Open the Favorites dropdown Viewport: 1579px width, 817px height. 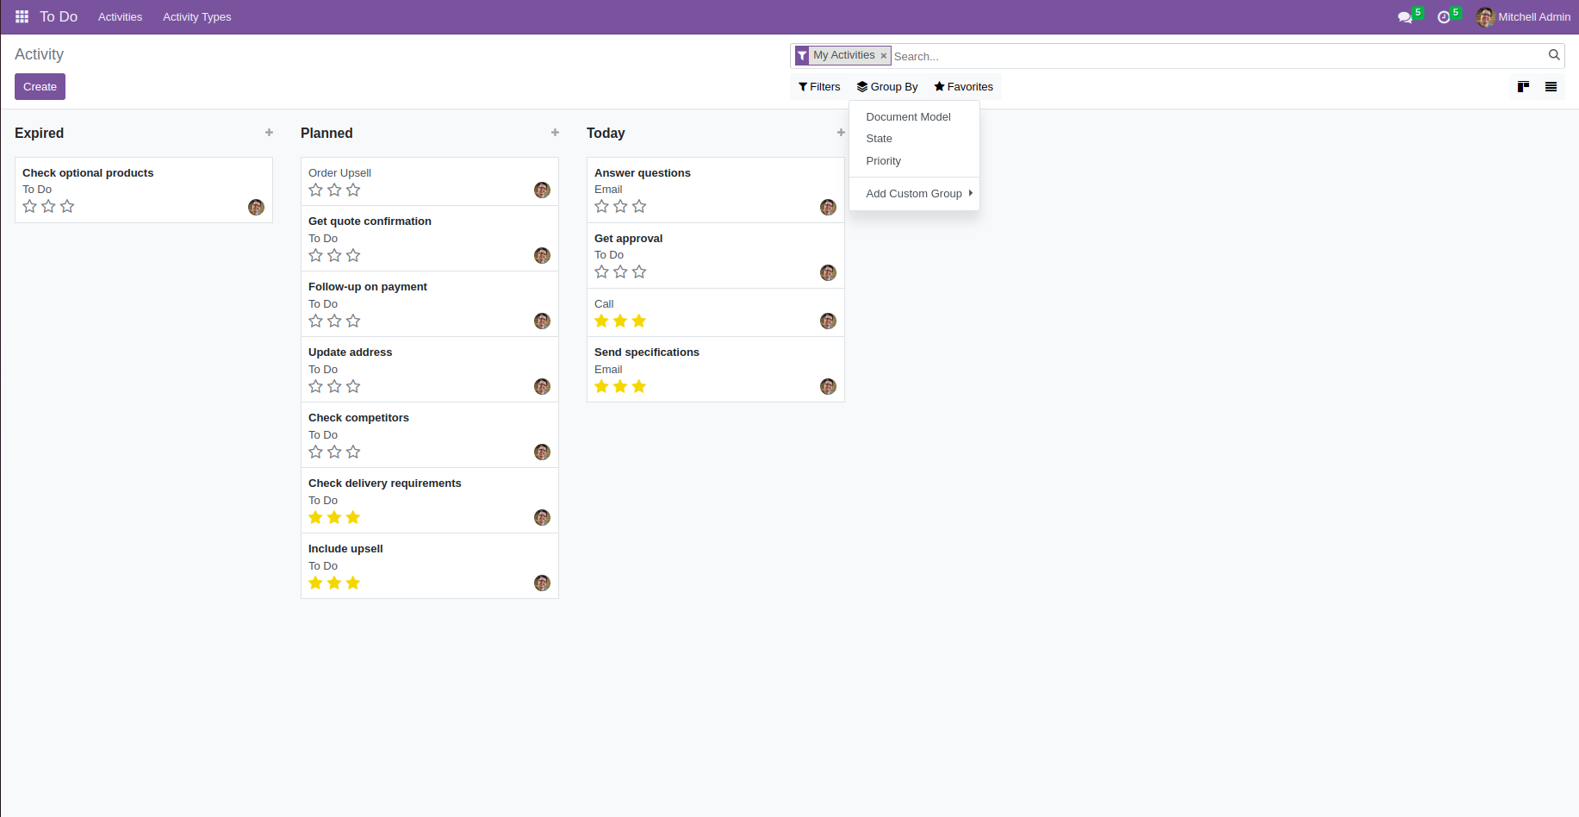coord(963,87)
